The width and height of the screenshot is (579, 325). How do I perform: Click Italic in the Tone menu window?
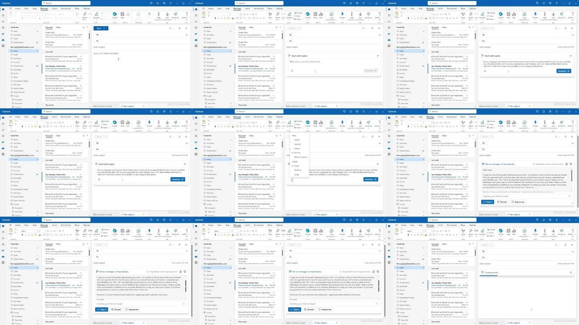click(x=219, y=127)
